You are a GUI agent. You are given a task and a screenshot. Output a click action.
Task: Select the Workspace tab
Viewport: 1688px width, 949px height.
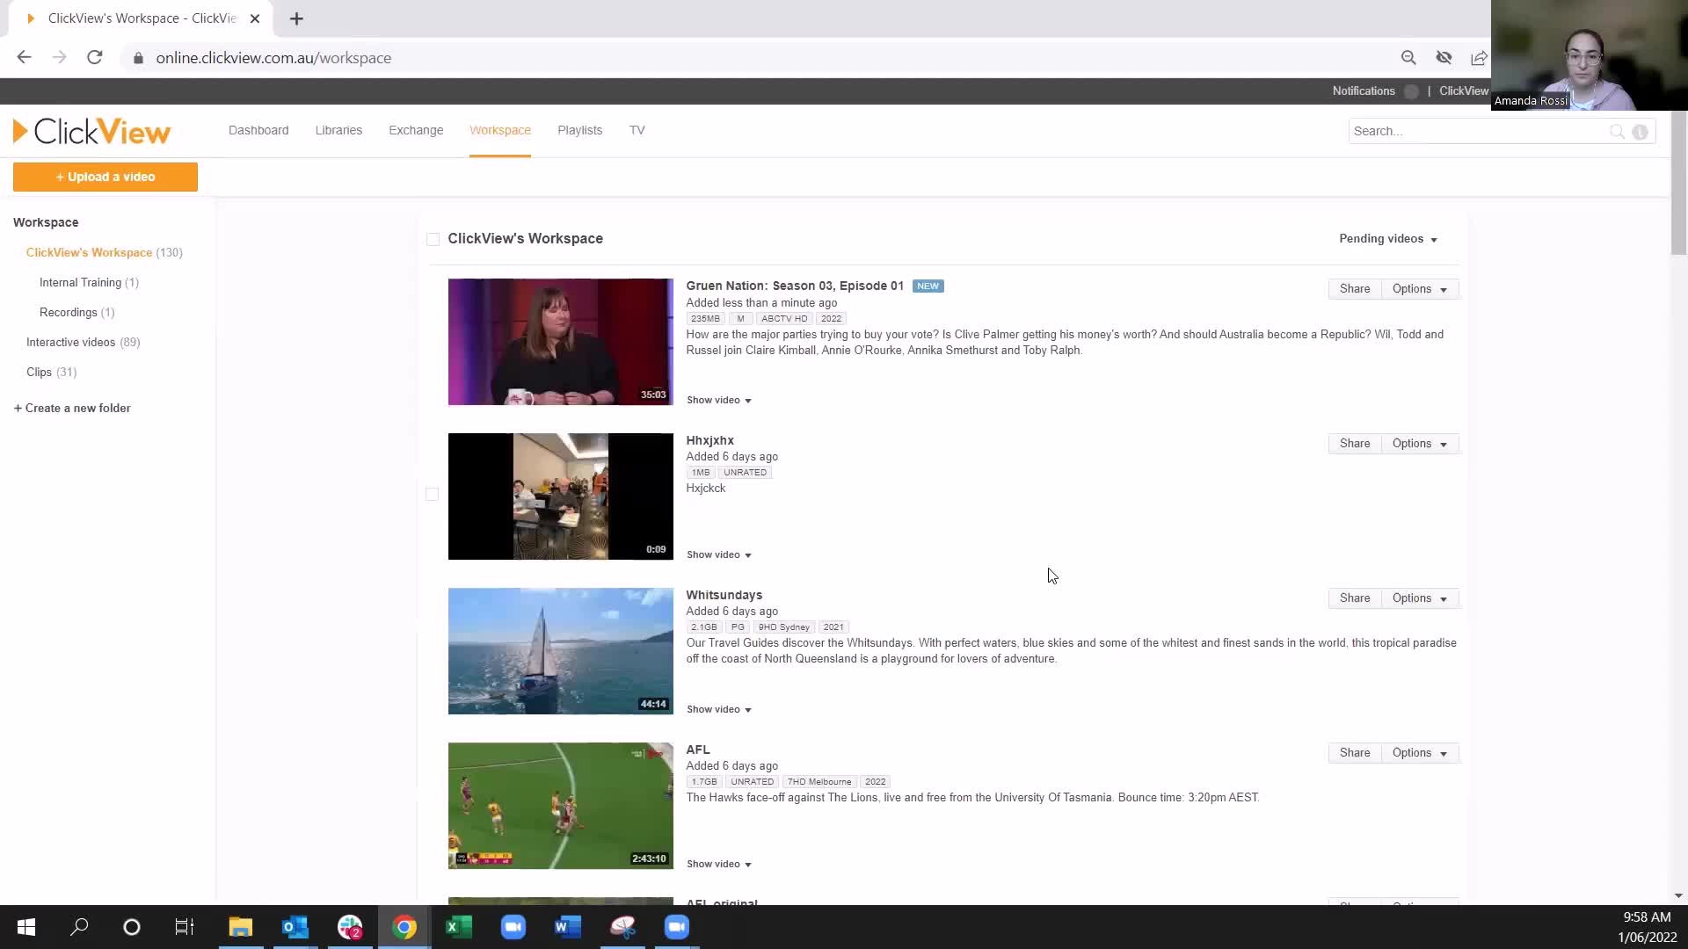[500, 130]
